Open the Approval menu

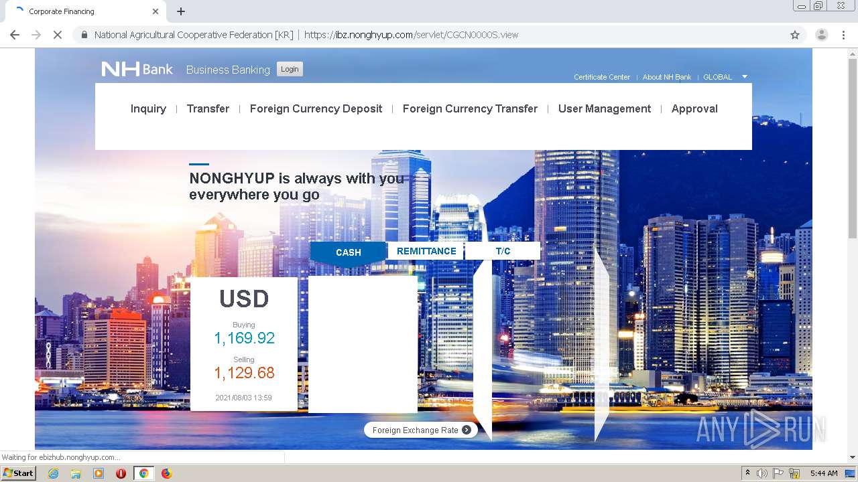(694, 108)
